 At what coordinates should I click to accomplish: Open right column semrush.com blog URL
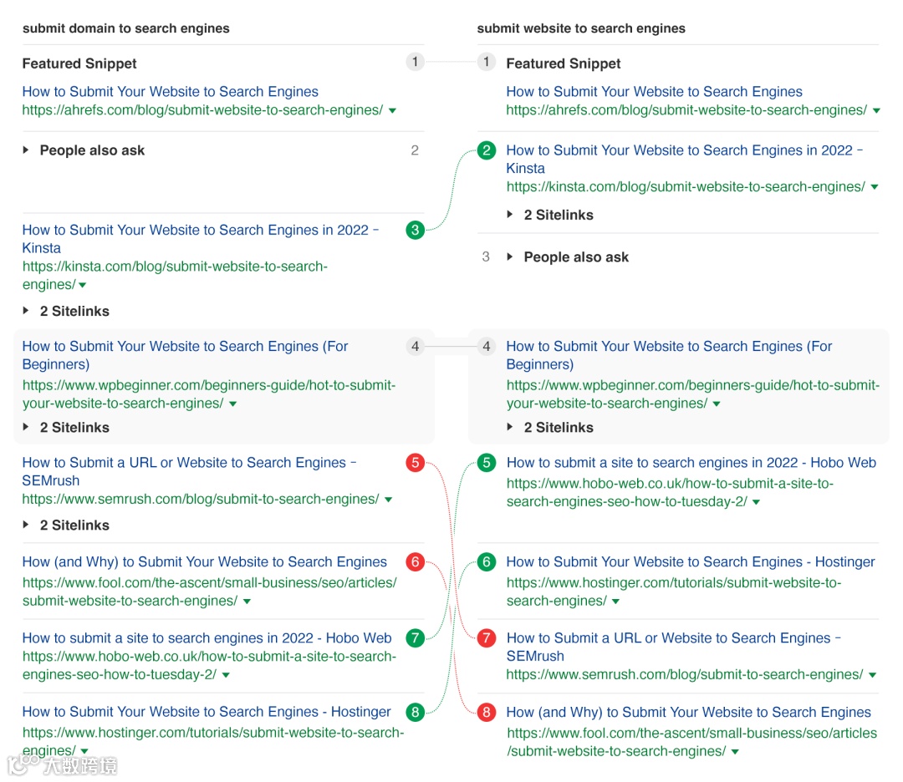coord(685,674)
